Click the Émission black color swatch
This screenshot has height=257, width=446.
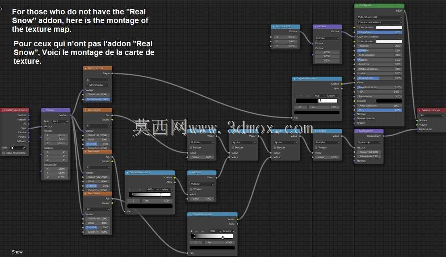point(389,101)
